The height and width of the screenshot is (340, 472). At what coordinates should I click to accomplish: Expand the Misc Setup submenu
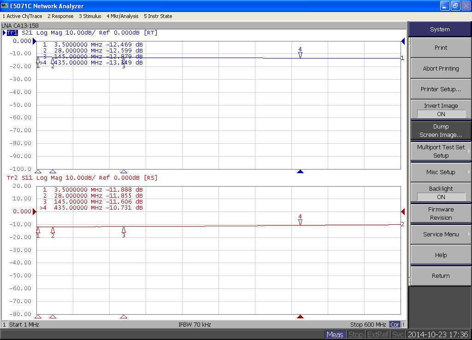click(441, 172)
